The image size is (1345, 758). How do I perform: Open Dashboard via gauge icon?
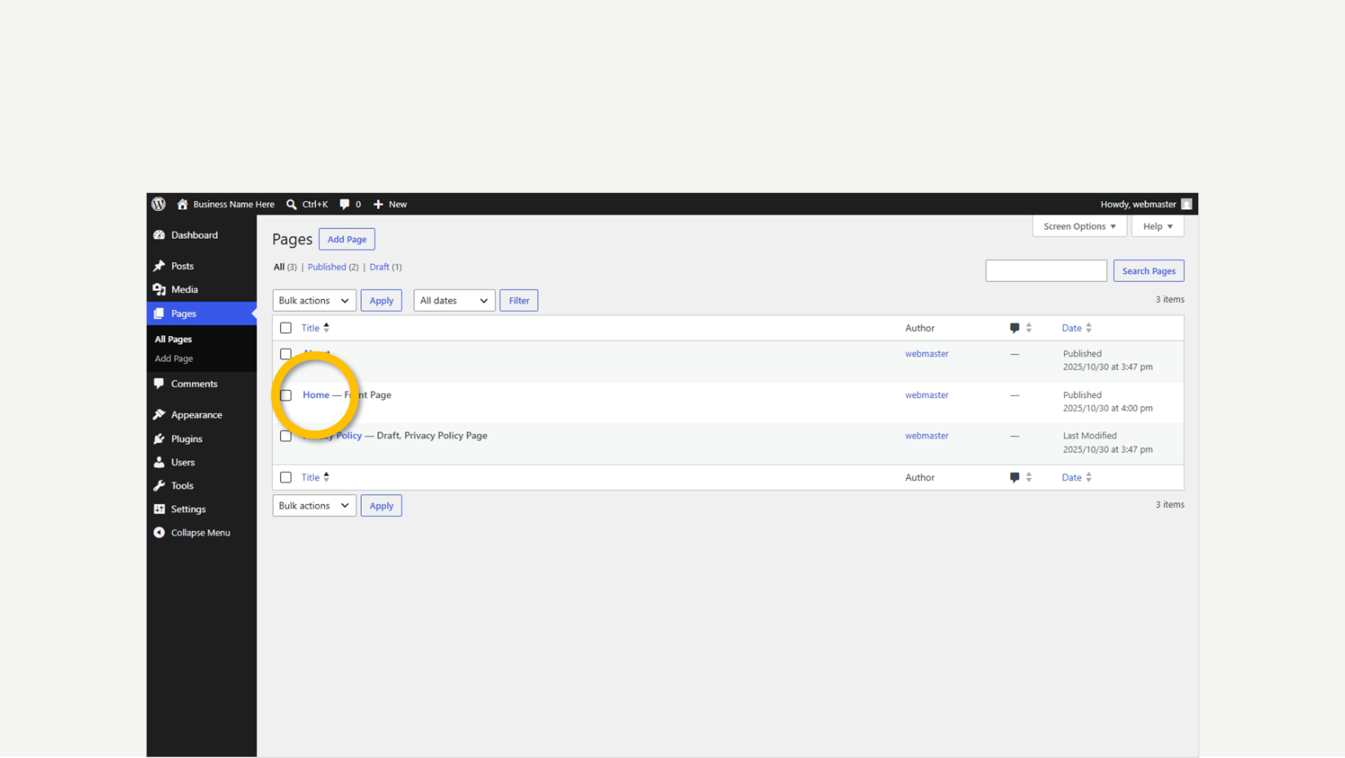[159, 235]
